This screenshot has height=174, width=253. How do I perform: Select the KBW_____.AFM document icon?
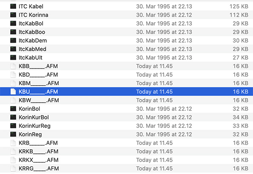pyautogui.click(x=13, y=100)
